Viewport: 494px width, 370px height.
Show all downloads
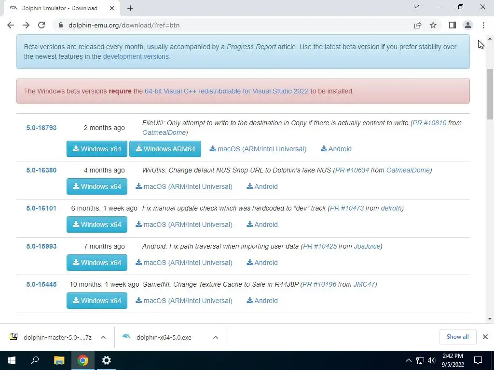[x=457, y=337]
